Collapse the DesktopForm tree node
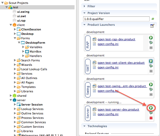 tap(19, 43)
